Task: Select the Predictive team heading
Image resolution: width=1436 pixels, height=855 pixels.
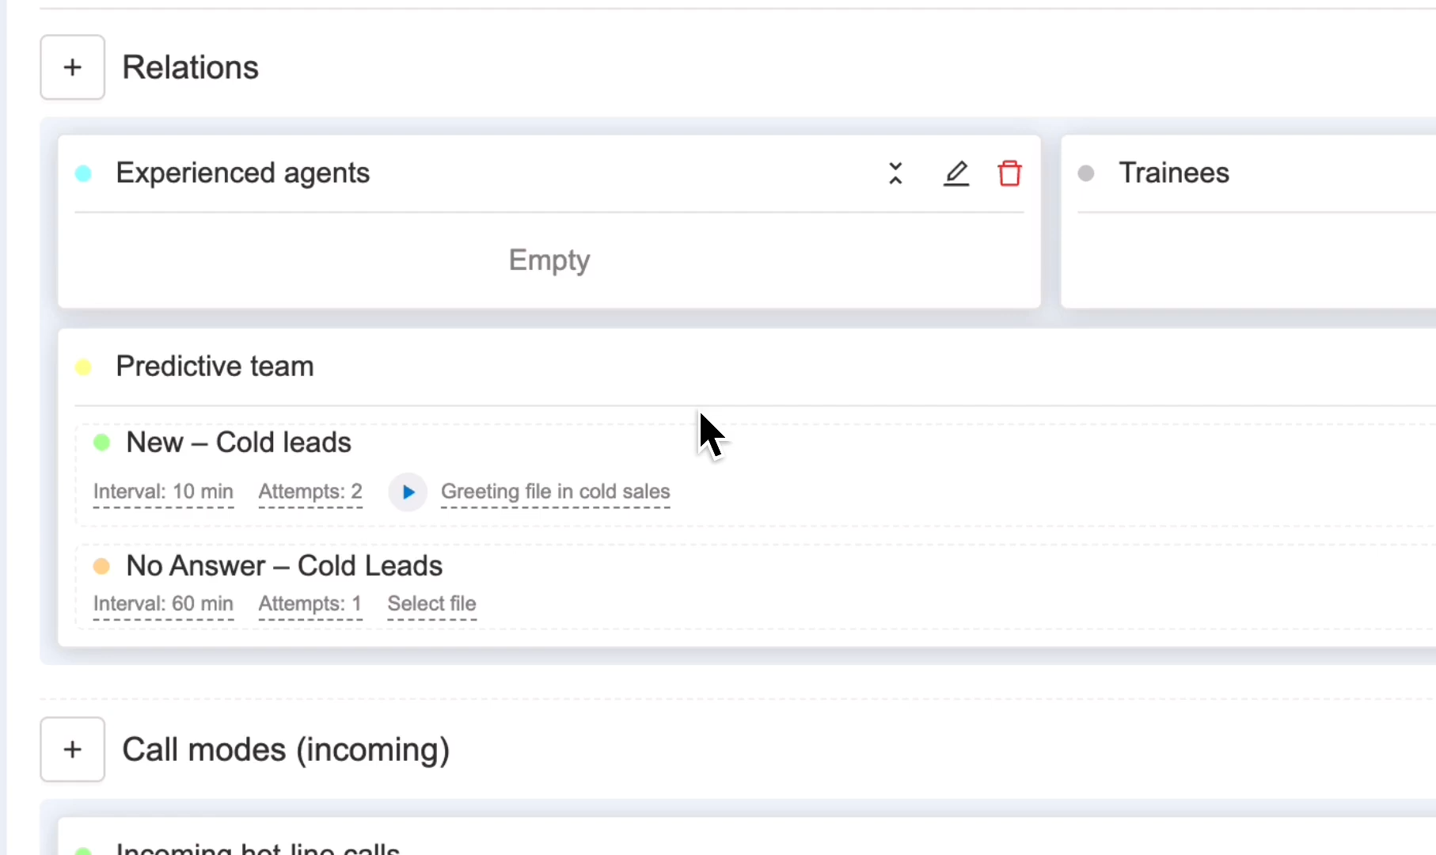Action: point(215,367)
